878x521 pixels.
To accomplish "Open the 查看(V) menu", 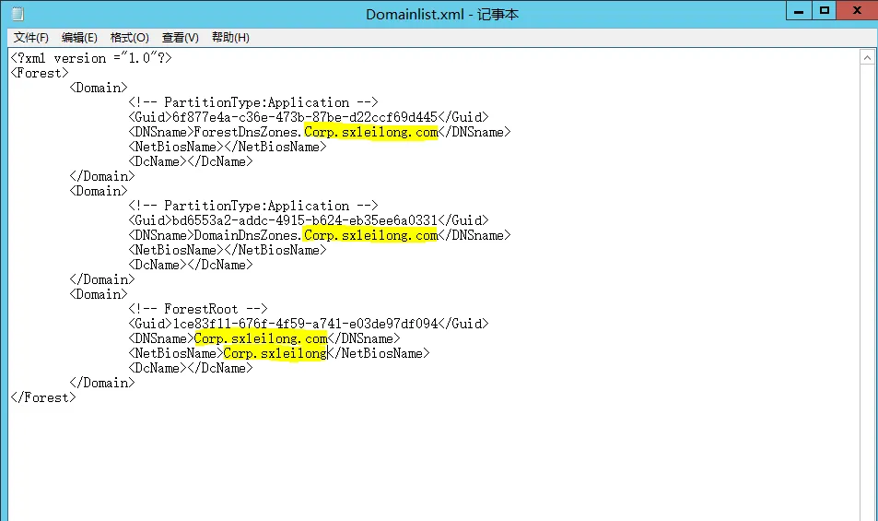I will coord(180,38).
